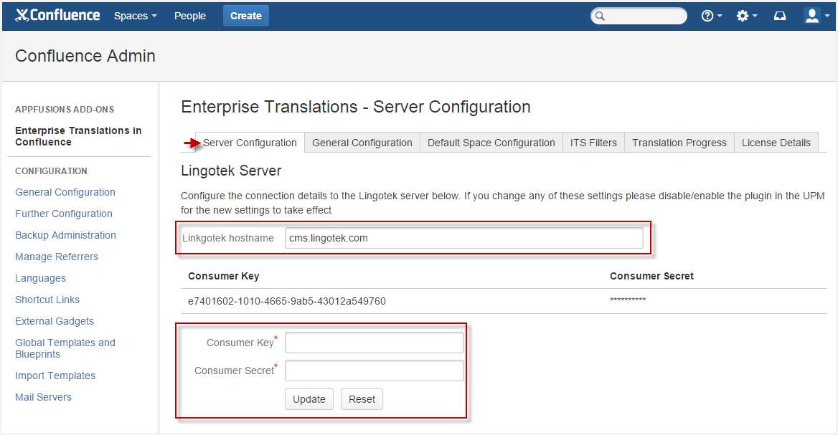Image resolution: width=838 pixels, height=435 pixels.
Task: Click the Update button
Action: point(309,399)
